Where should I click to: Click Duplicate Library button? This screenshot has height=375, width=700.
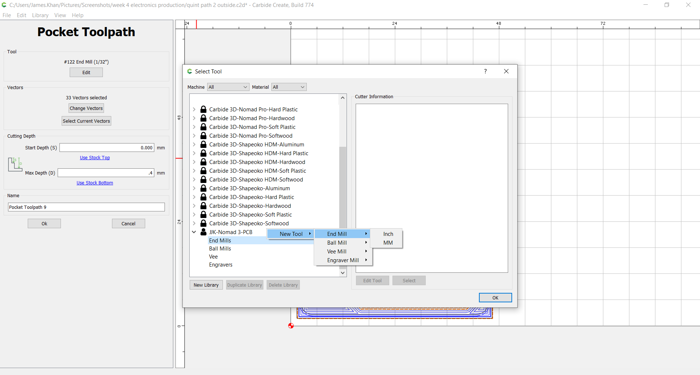pos(244,285)
